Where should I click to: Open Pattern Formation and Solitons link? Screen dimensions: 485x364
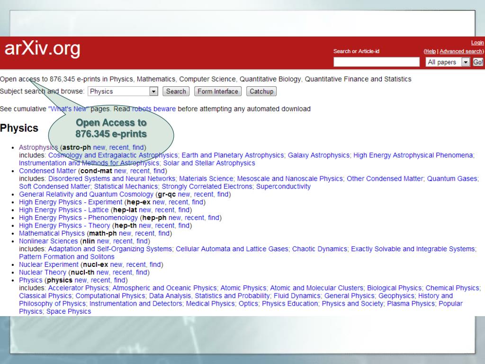tap(66, 257)
